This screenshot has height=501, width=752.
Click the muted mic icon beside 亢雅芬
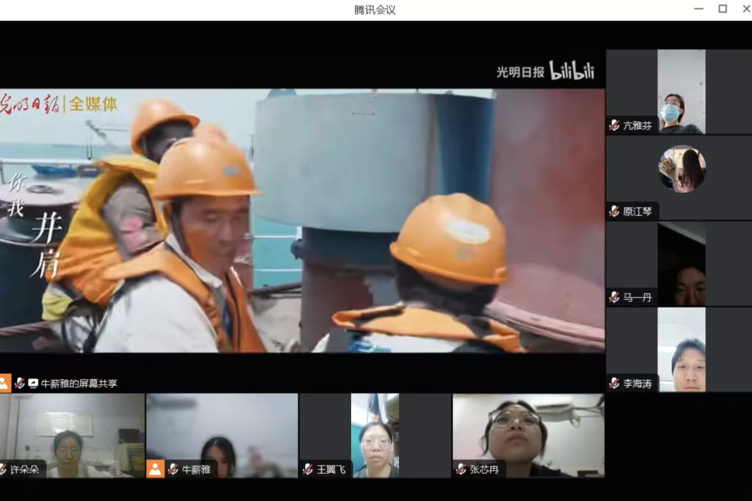coord(615,126)
